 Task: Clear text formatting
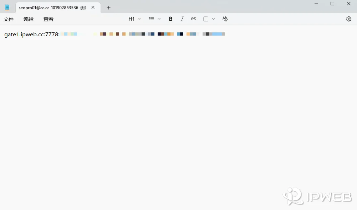225,19
